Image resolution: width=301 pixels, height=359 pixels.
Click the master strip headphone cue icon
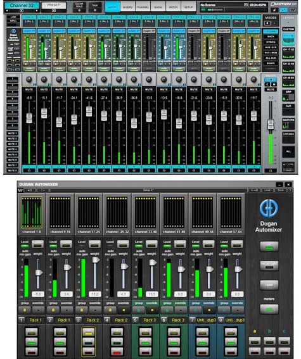(271, 170)
